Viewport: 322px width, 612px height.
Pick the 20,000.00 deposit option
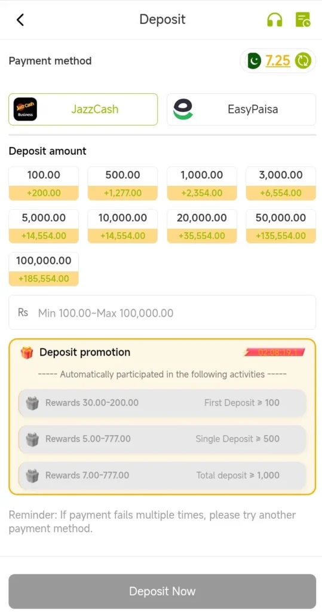pyautogui.click(x=202, y=227)
